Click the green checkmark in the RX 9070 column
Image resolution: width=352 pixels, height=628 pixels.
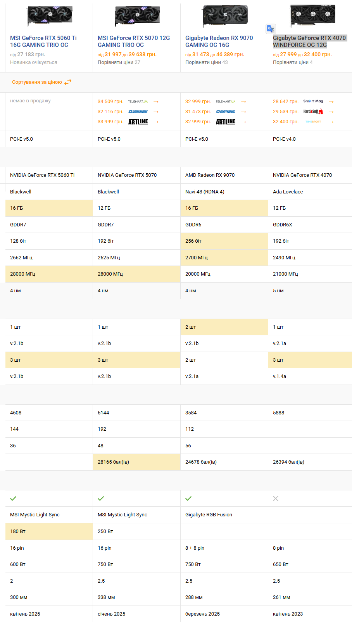tap(188, 499)
